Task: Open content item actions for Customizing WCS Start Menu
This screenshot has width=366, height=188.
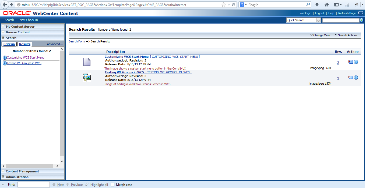Action: [x=350, y=62]
